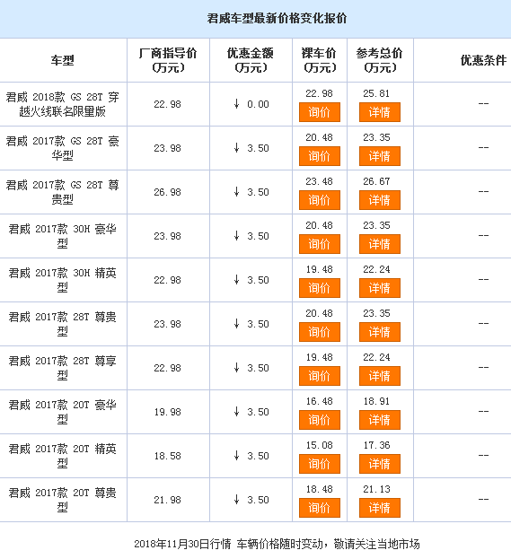Request 询价 for 2017款 20T 豪华型
This screenshot has width=511, height=559.
click(x=320, y=420)
